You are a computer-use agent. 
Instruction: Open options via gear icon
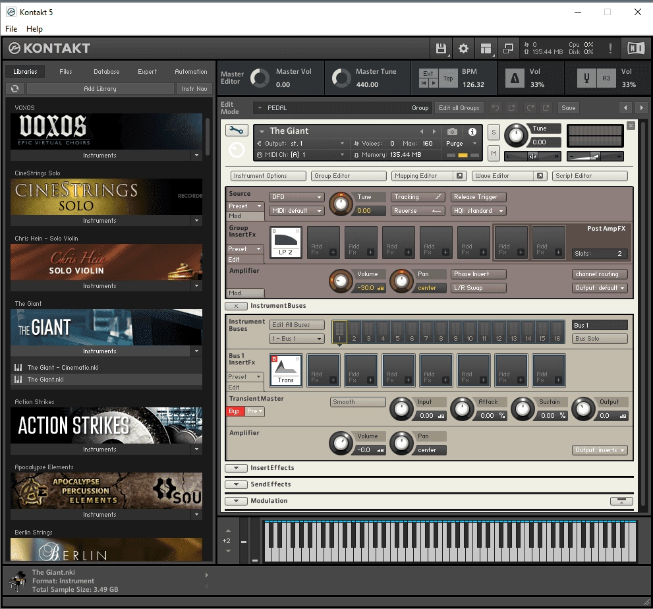click(463, 48)
